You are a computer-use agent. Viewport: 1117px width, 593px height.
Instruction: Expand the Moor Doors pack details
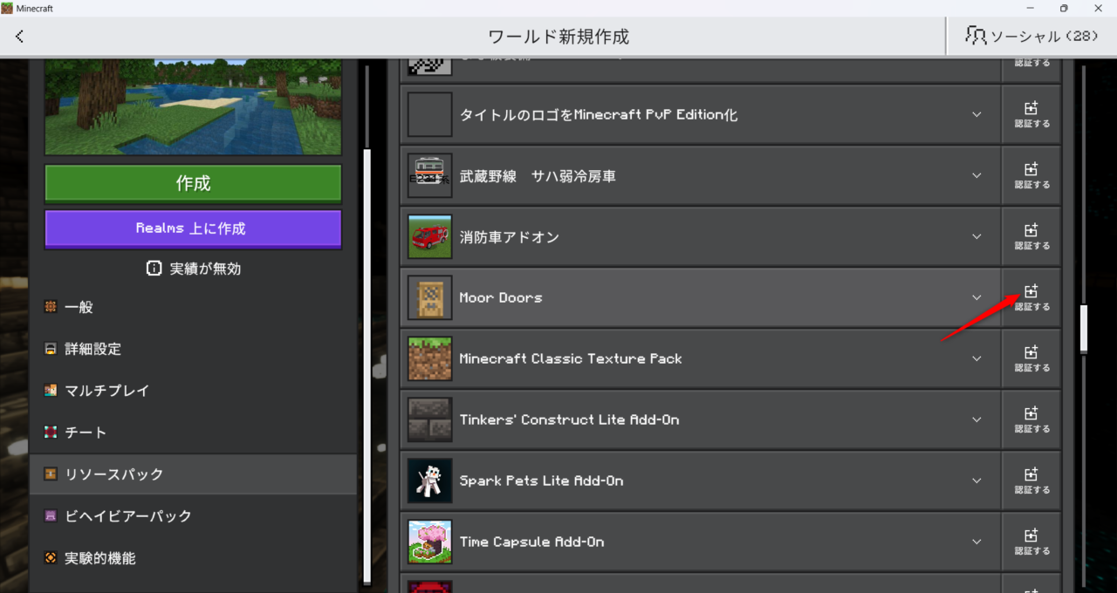click(x=977, y=297)
